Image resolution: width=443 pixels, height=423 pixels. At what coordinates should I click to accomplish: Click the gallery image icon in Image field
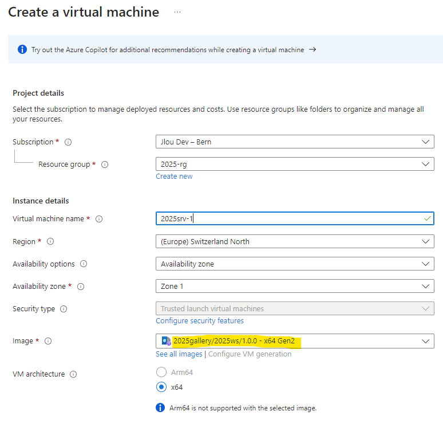click(166, 341)
